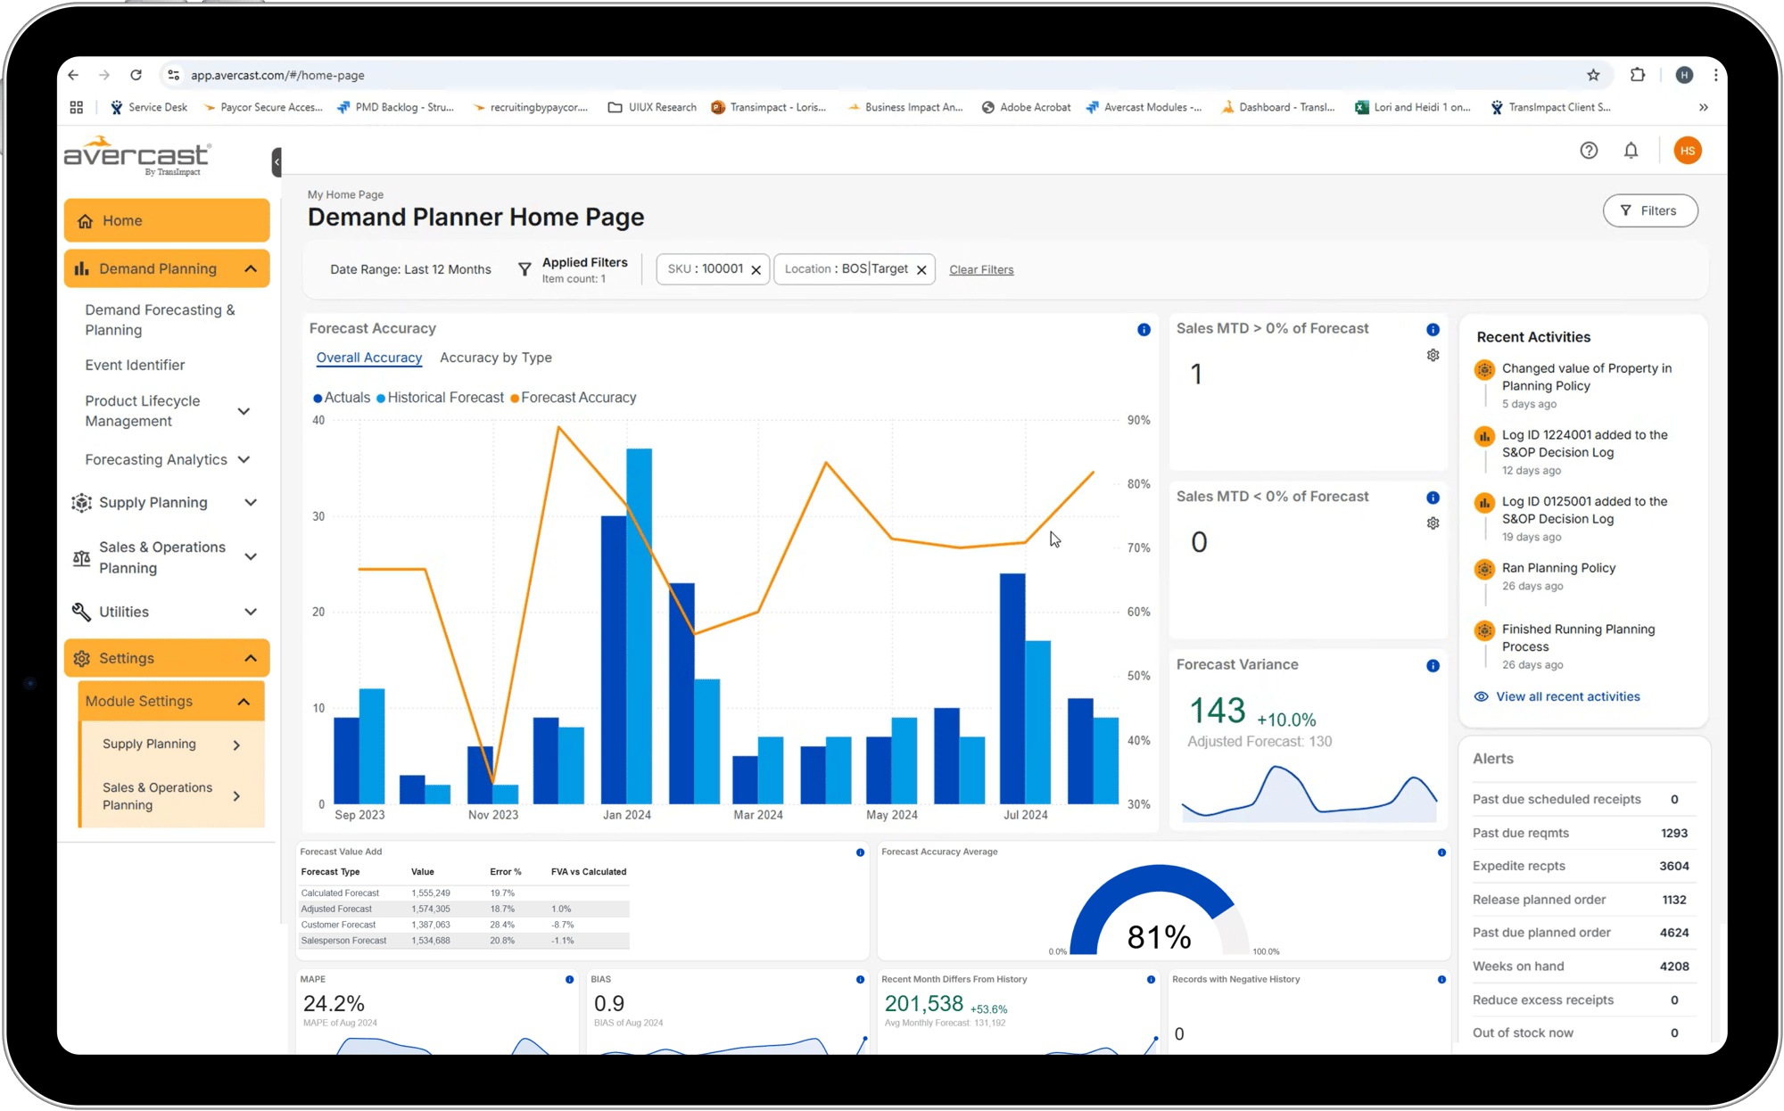Click the browser address bar URL
The height and width of the screenshot is (1111, 1784).
click(x=277, y=75)
